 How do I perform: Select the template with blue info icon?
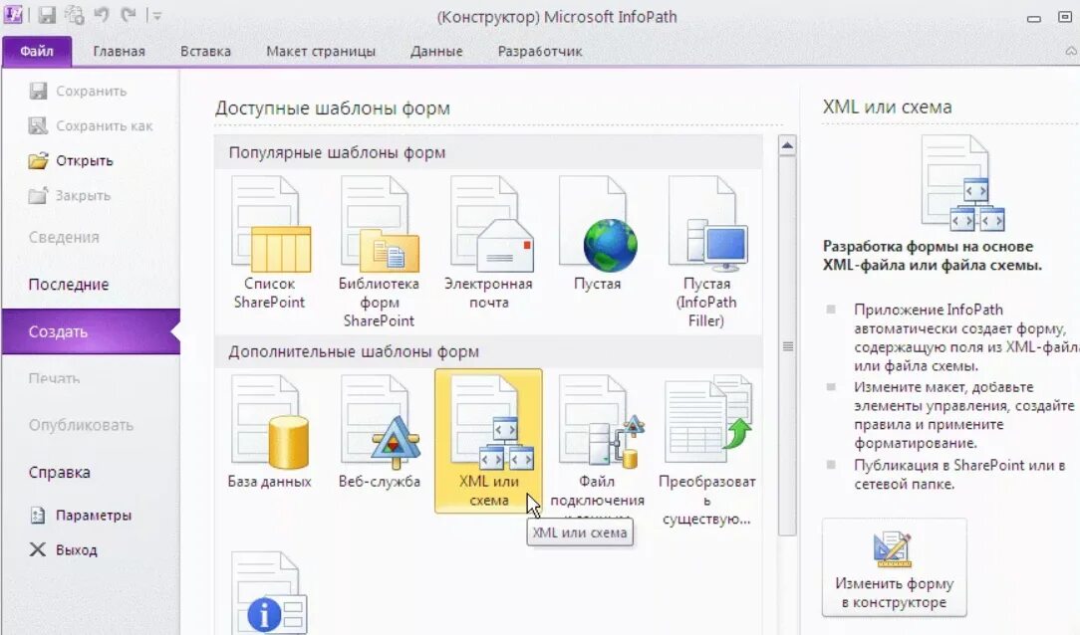(x=269, y=593)
